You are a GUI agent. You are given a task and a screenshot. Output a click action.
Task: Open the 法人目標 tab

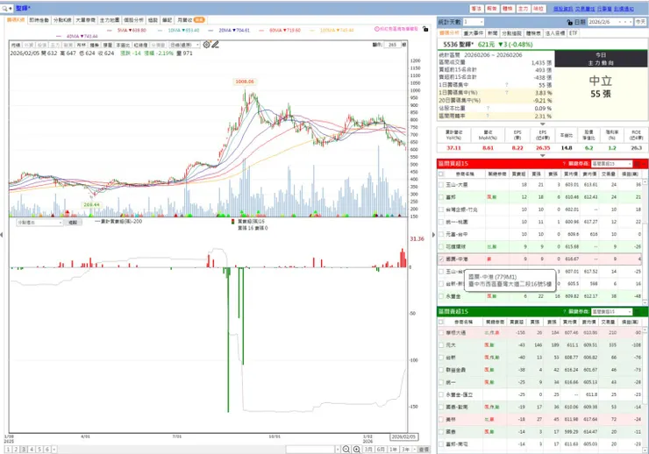pos(555,33)
